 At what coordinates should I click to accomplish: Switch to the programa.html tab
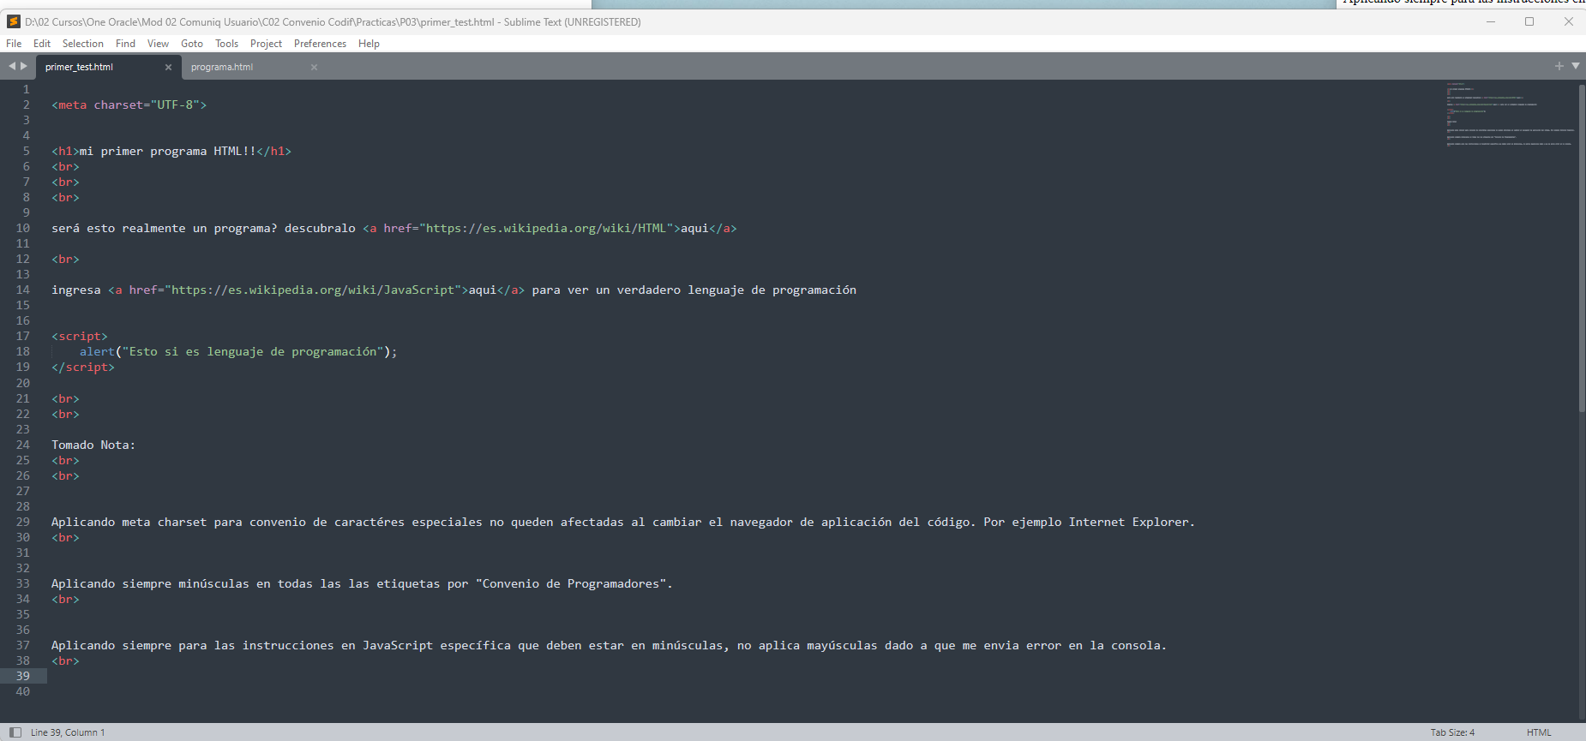[x=222, y=67]
